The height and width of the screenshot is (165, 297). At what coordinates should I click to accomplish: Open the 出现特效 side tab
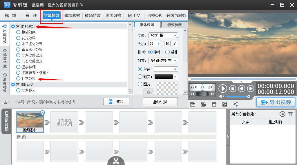pyautogui.click(x=5, y=34)
